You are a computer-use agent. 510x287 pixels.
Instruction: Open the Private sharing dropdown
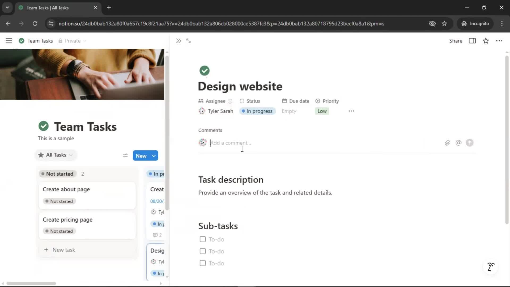(x=72, y=41)
